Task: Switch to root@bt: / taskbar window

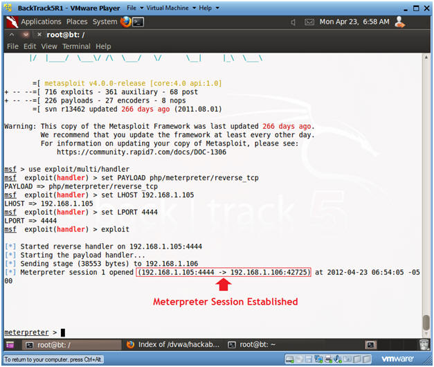Action: pos(71,345)
